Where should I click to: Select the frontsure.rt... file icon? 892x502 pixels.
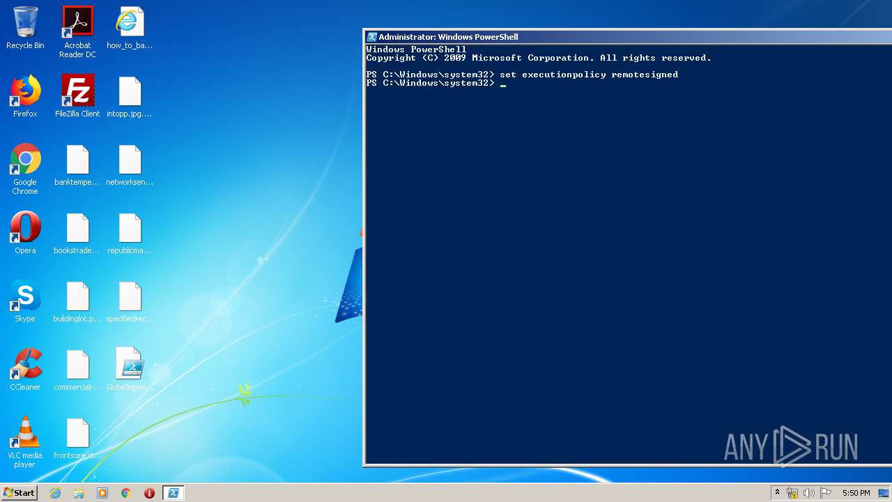tap(77, 438)
